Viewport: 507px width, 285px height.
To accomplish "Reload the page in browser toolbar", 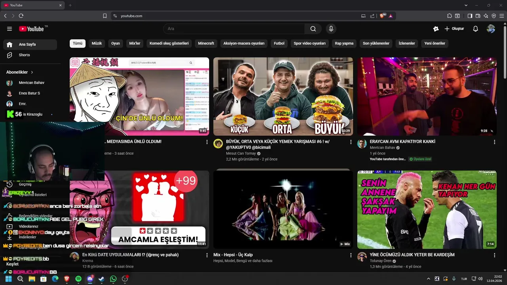I will (21, 16).
